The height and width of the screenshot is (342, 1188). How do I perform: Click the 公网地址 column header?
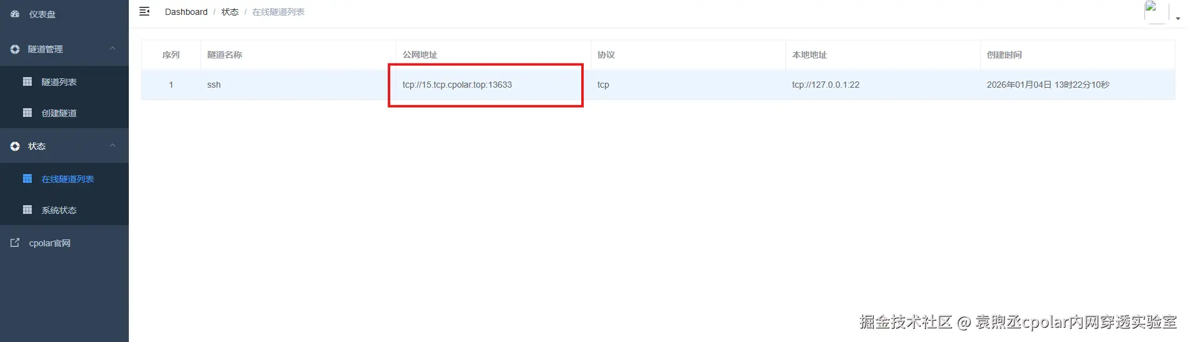pos(420,55)
